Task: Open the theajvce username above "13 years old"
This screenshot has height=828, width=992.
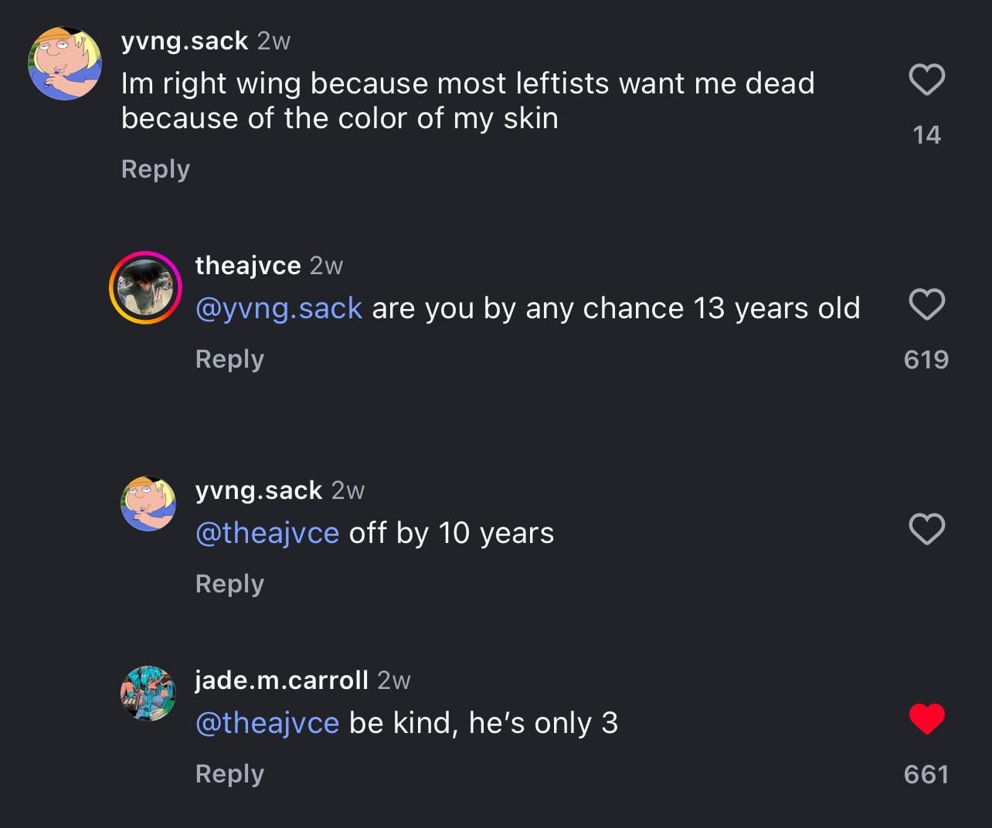Action: click(x=248, y=266)
